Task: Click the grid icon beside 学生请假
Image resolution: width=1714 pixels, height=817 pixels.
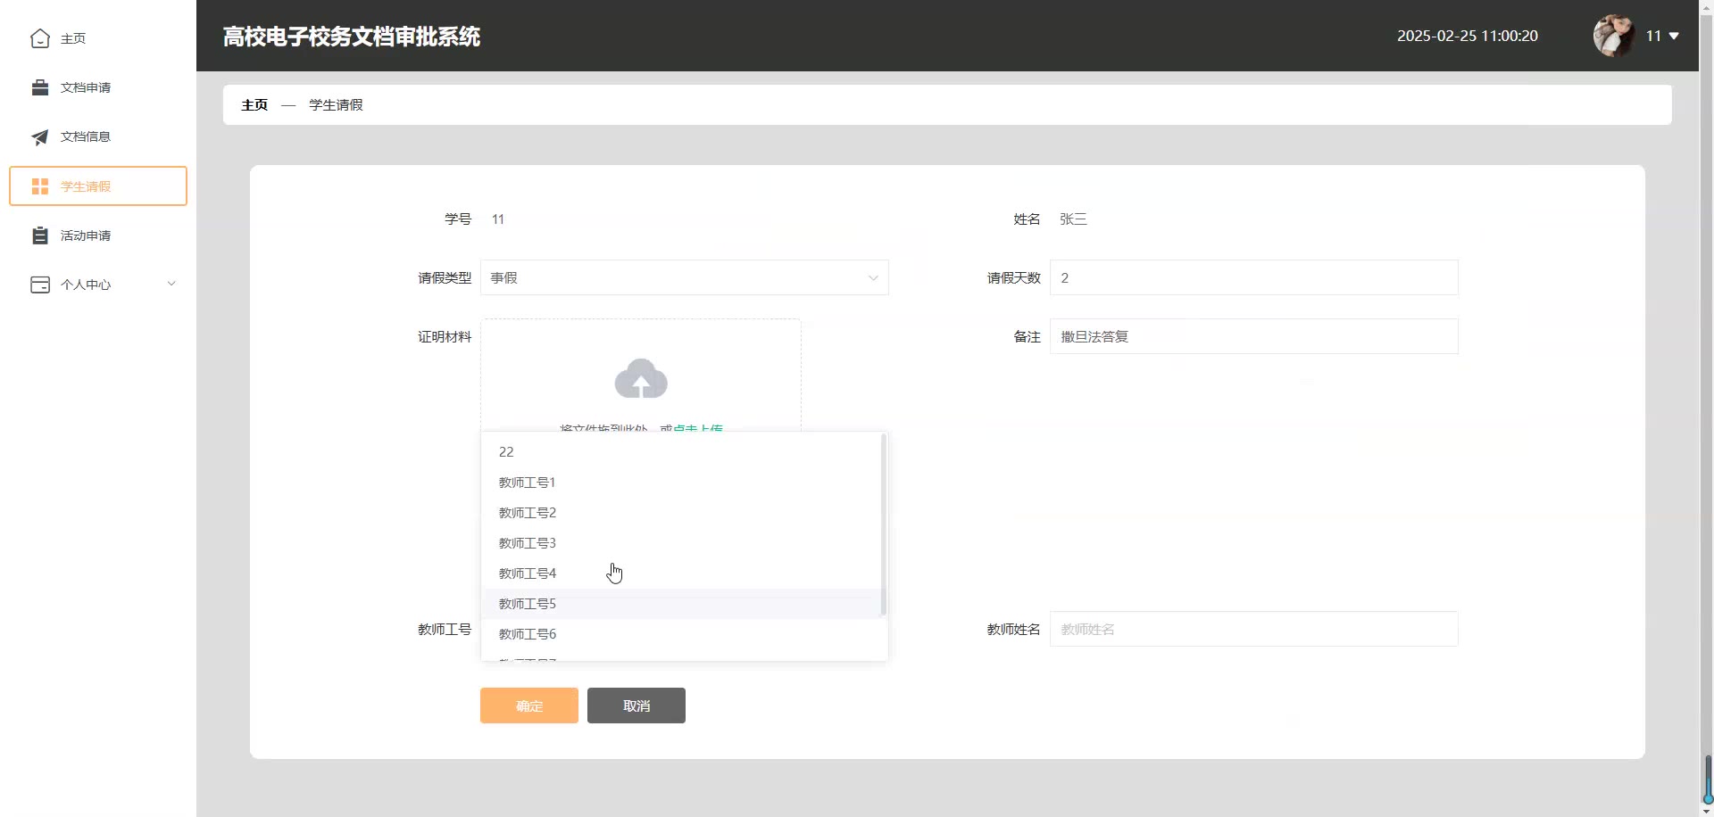Action: (x=40, y=186)
